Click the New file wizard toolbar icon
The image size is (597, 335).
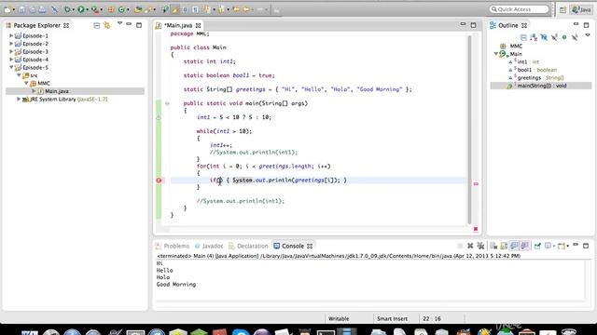[7, 9]
